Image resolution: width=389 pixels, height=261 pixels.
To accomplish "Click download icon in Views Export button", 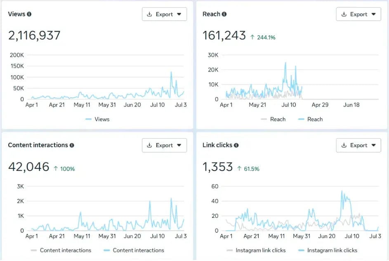I will tap(149, 14).
